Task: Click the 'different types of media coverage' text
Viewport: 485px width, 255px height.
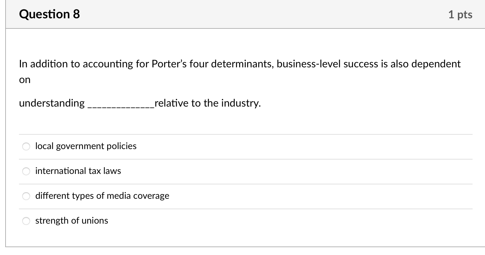Action: pos(102,196)
